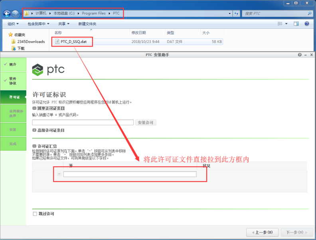The height and width of the screenshot is (240, 316).
Task: Open the PTC installer help question icon
Action: 300,55
